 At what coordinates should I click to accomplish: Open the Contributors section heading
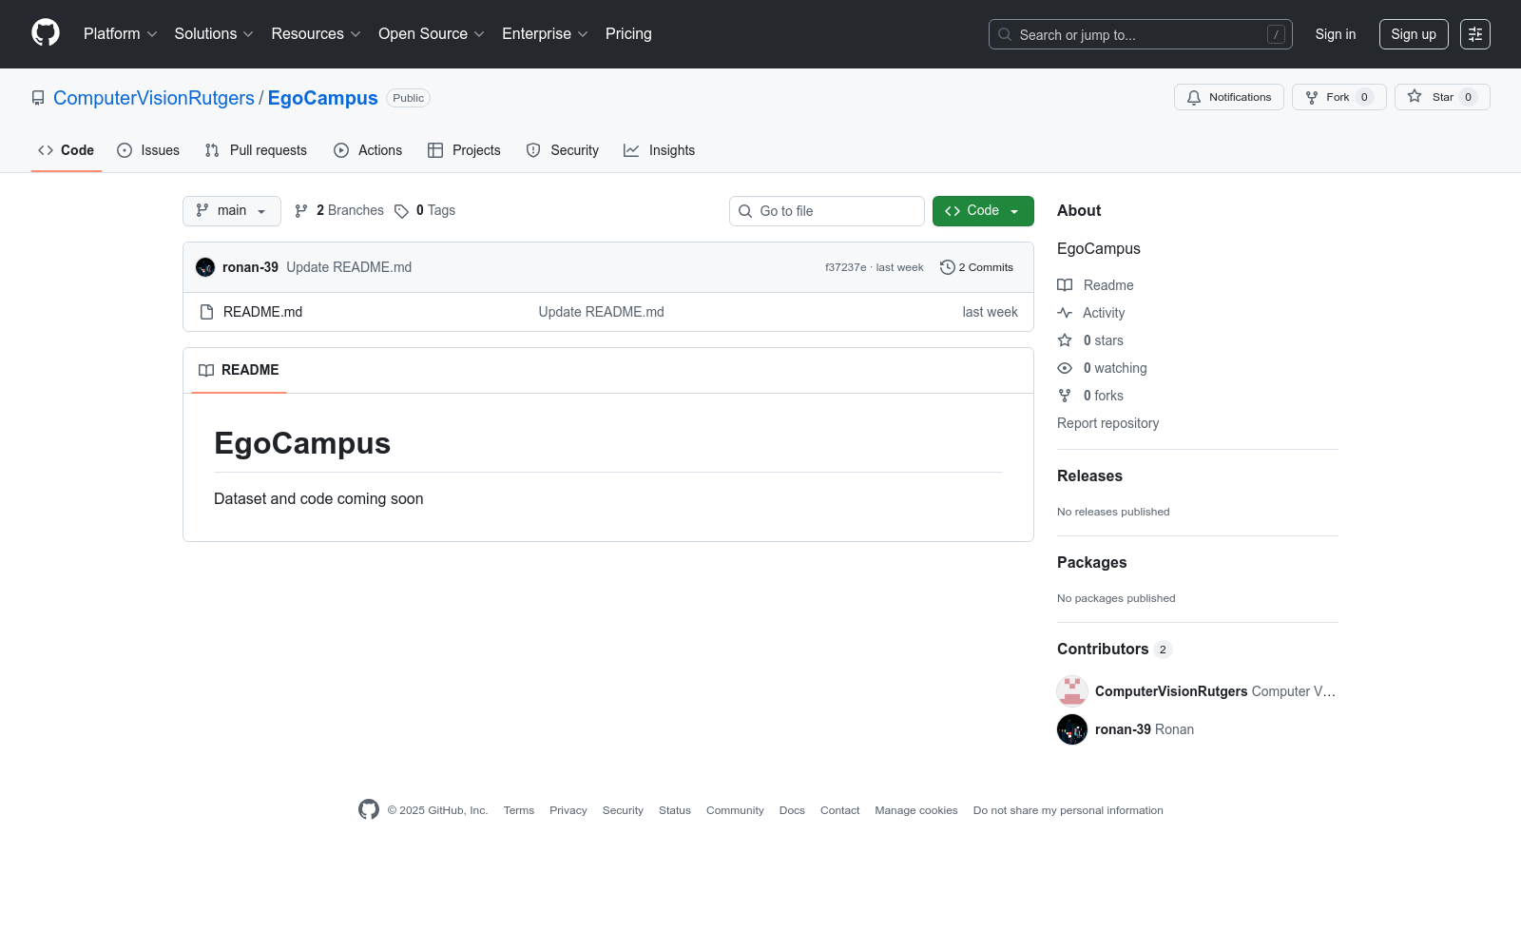click(1114, 649)
